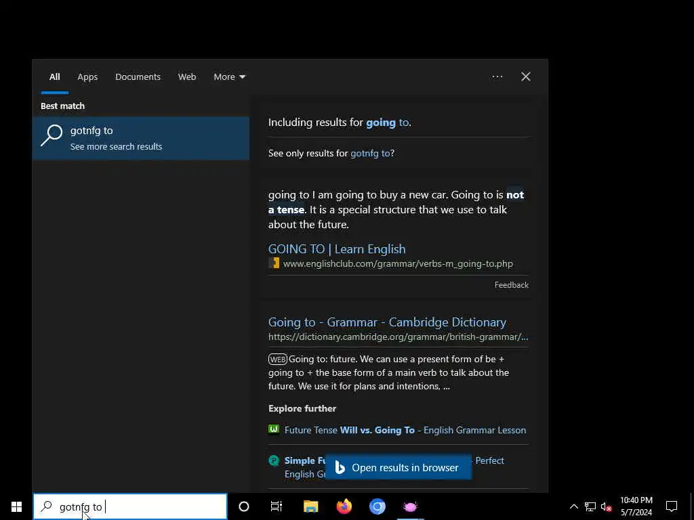Open Going to - Grammar - Cambridge Dictionary
Screen dimensions: 694x520
point(387,322)
